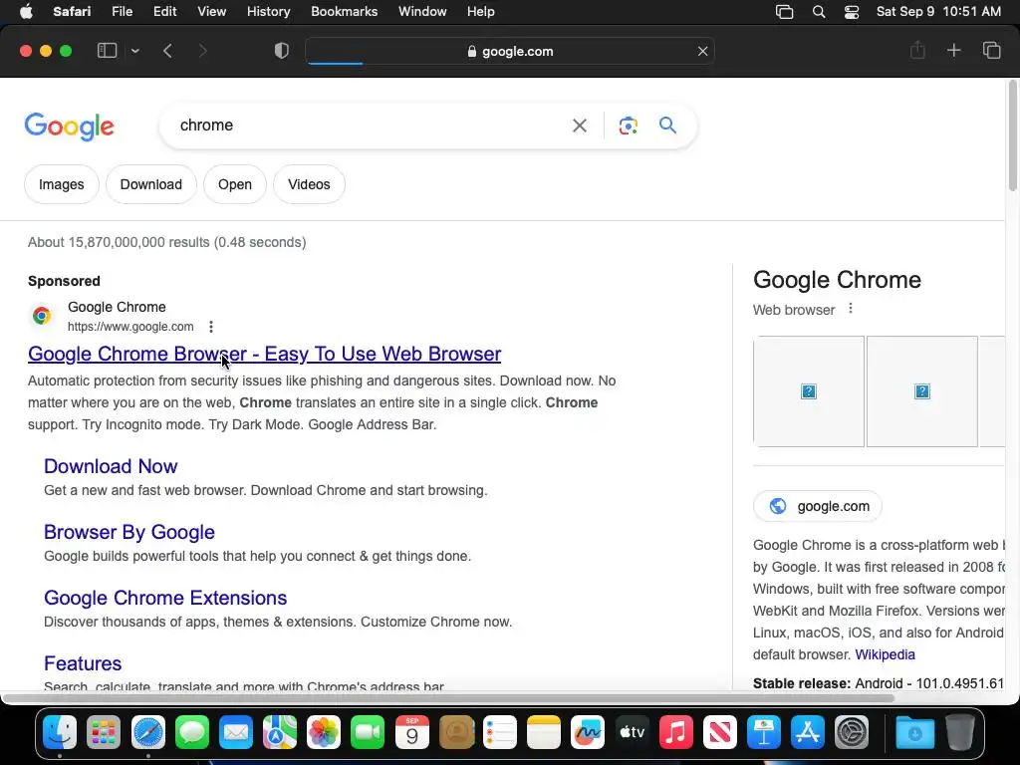Screen dimensions: 1020x765
Task: Show the tab overview
Action: point(991,50)
